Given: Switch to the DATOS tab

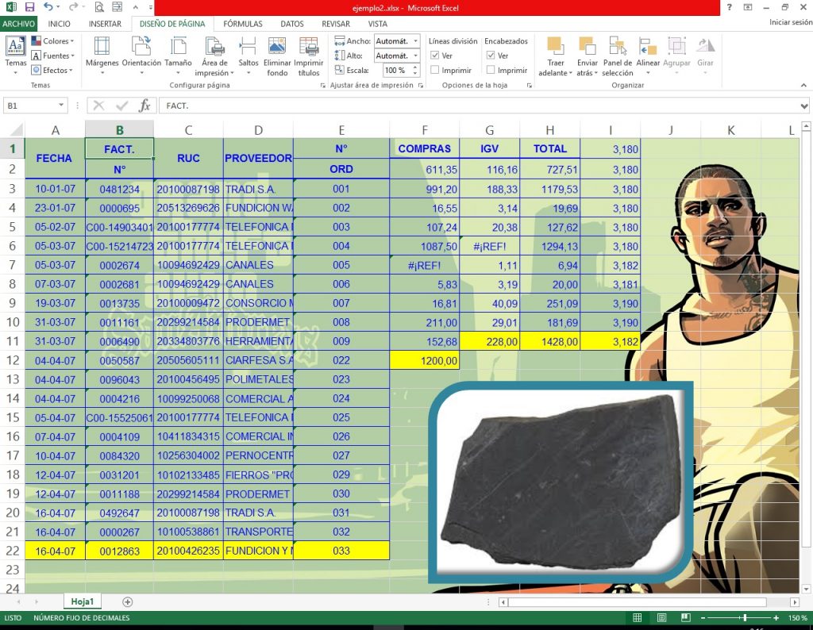Looking at the screenshot, I should click(292, 24).
